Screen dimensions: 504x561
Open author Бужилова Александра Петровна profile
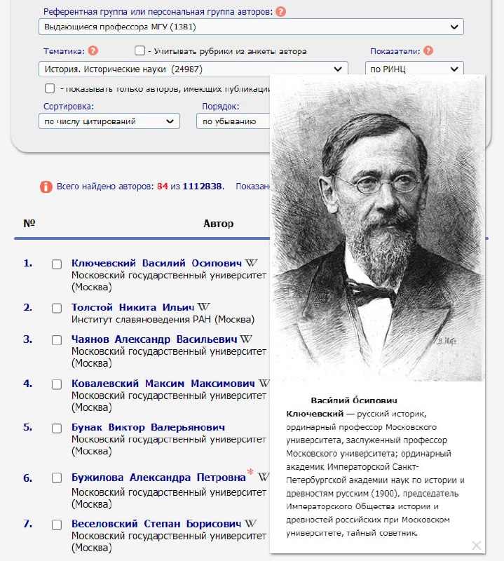(x=158, y=478)
